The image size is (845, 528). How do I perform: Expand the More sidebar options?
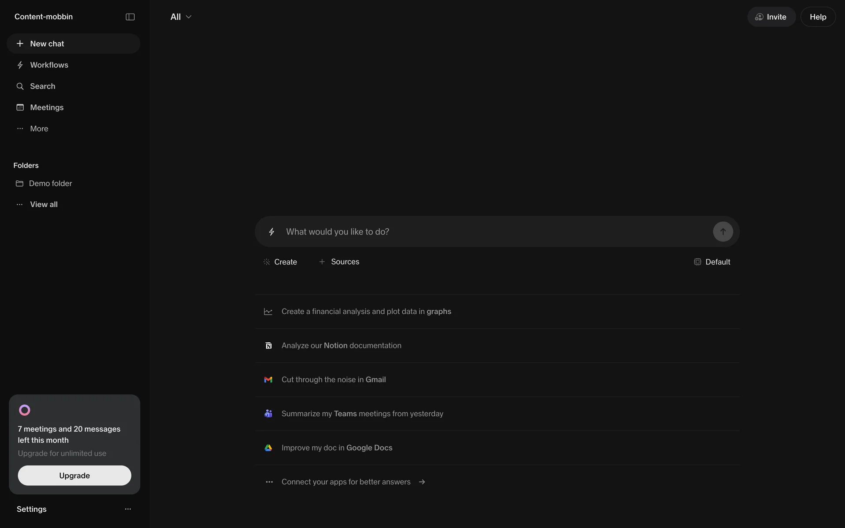click(39, 128)
